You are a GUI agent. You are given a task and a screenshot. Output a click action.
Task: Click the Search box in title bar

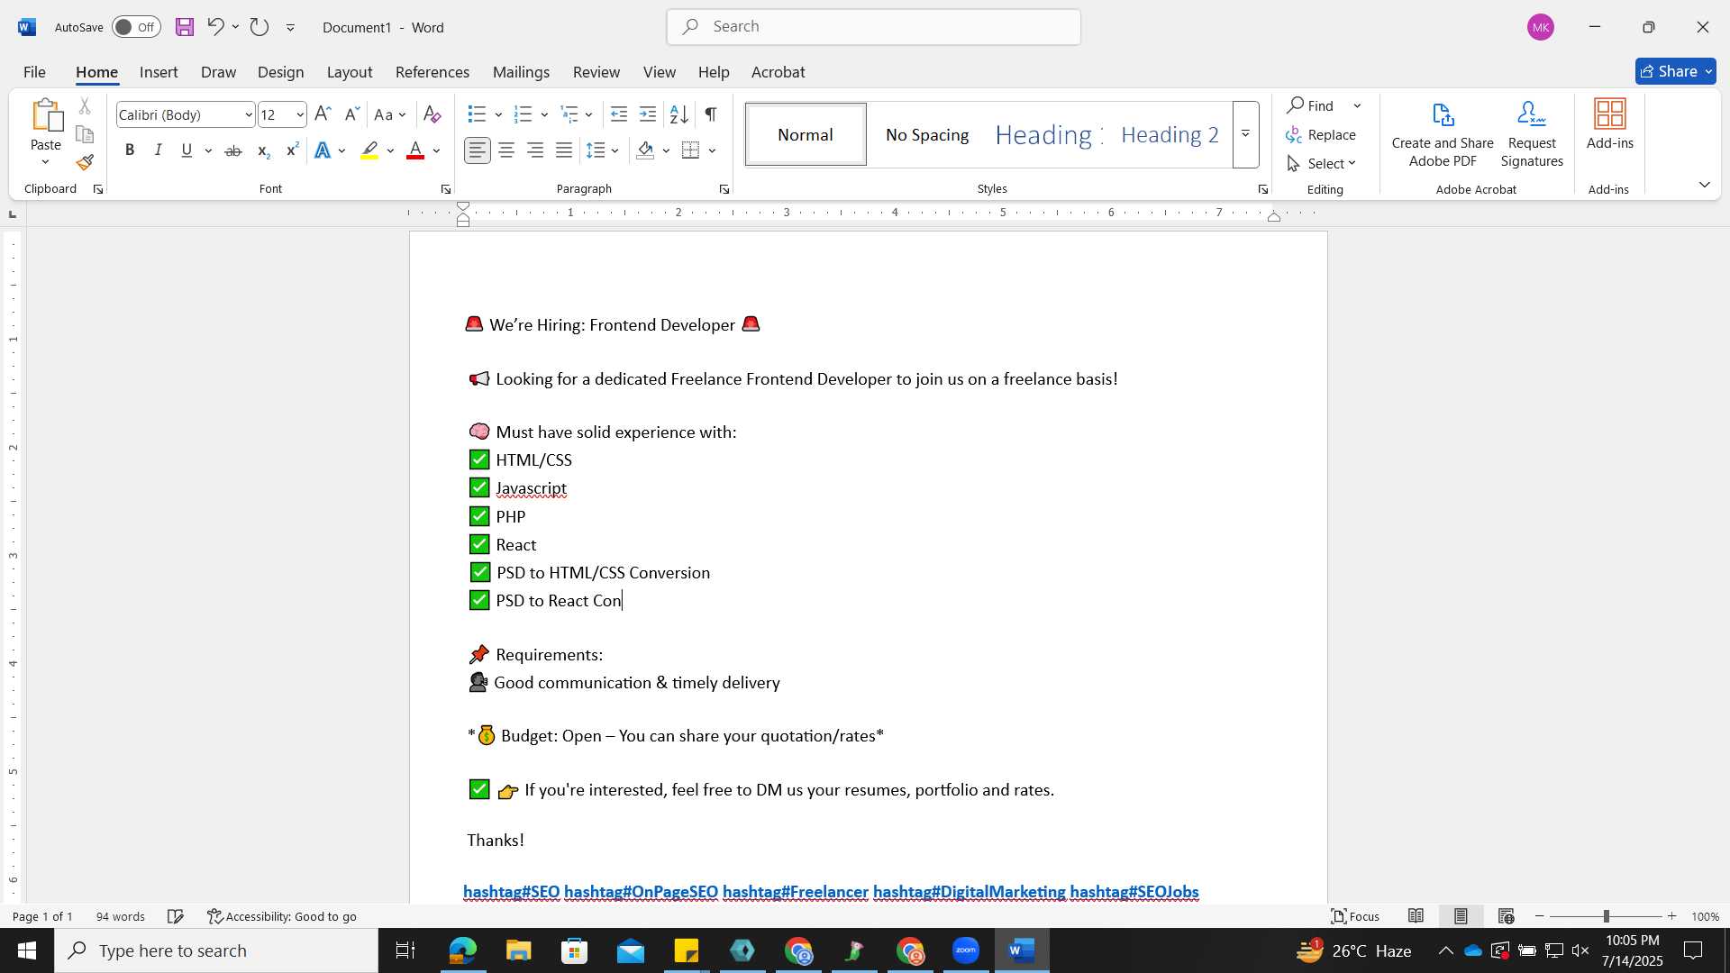[x=873, y=27]
